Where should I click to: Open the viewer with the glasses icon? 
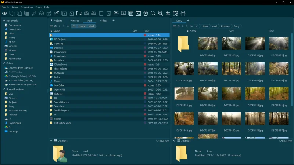[42, 13]
